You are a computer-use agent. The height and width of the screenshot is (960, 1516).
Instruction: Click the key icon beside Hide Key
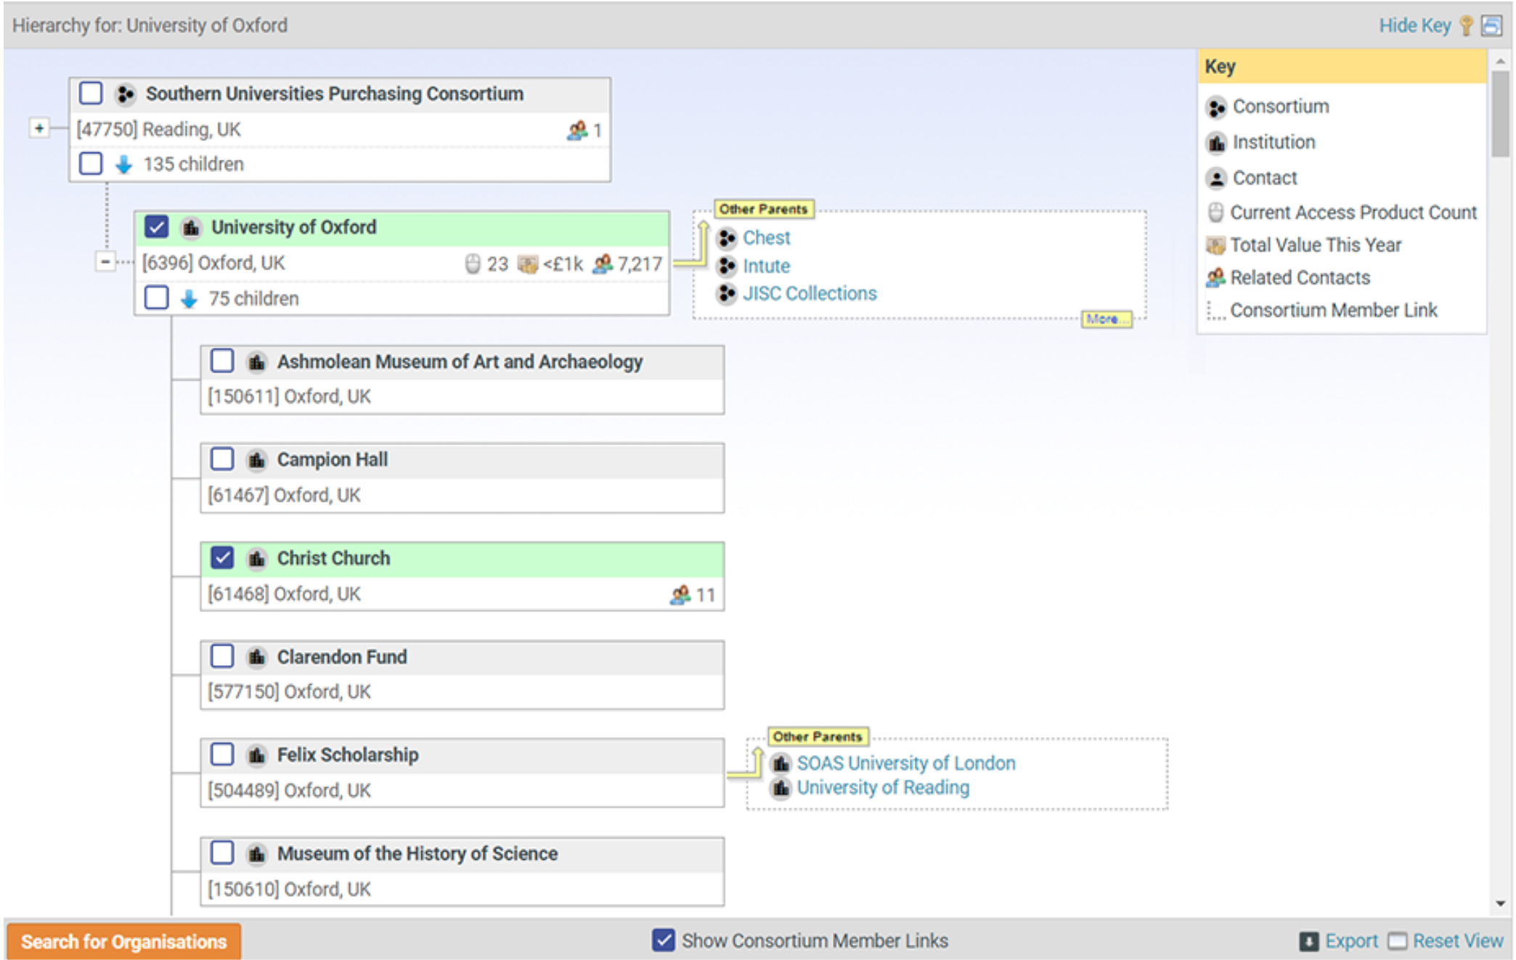click(x=1466, y=25)
